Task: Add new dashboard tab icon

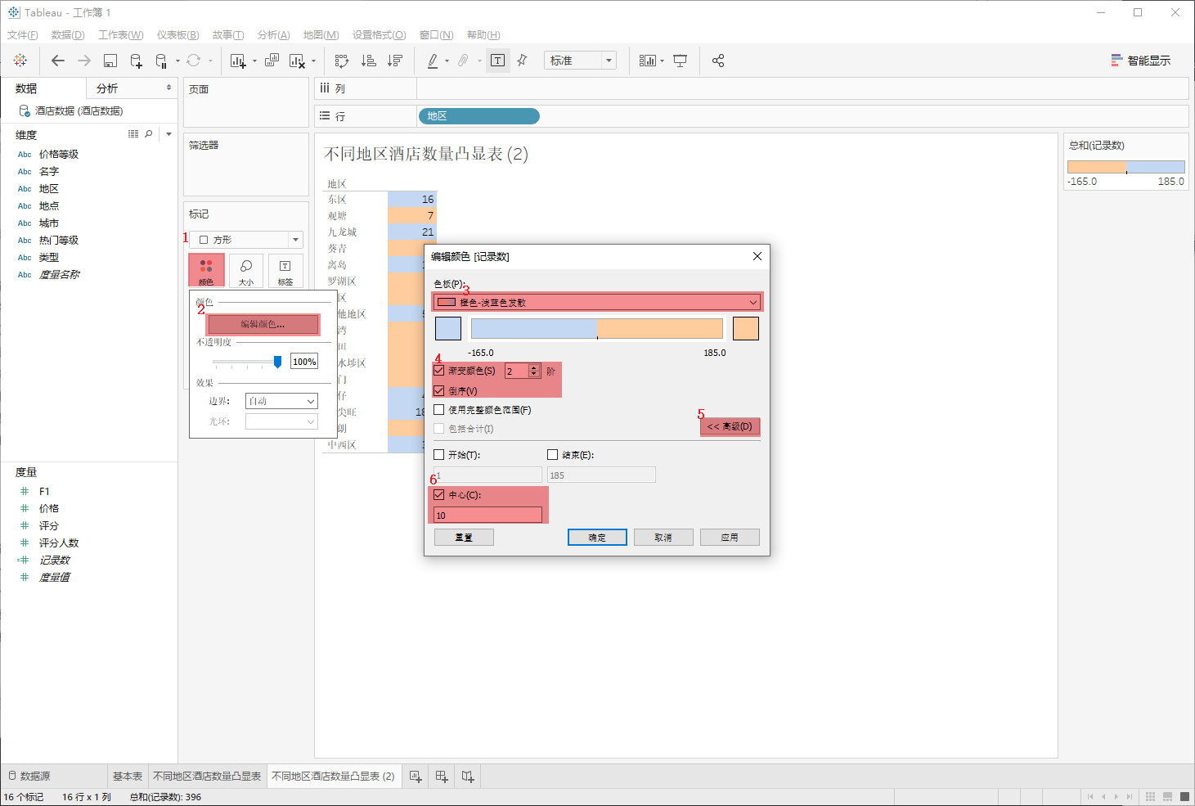Action: pos(442,777)
